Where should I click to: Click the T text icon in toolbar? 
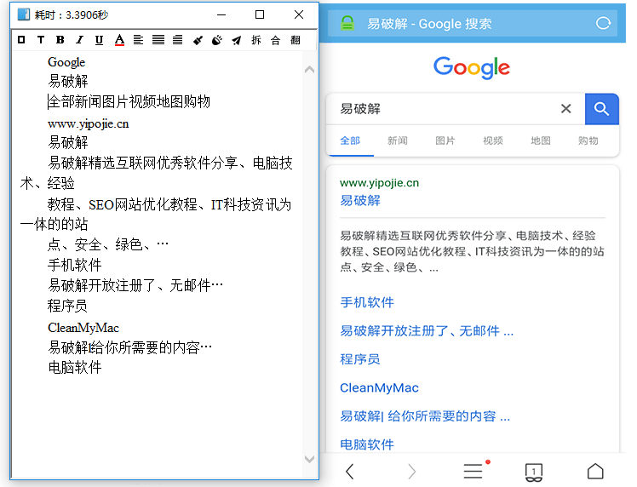(41, 40)
